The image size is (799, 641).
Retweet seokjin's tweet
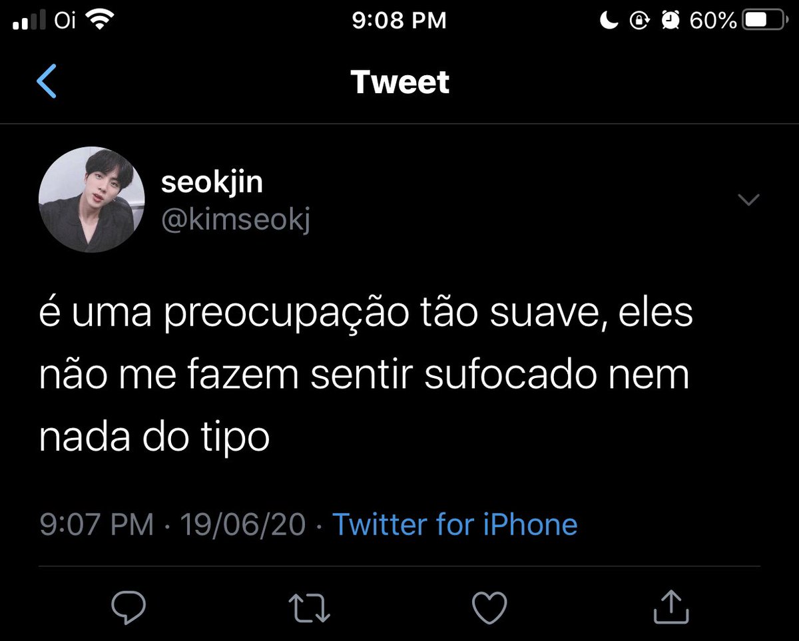[308, 608]
